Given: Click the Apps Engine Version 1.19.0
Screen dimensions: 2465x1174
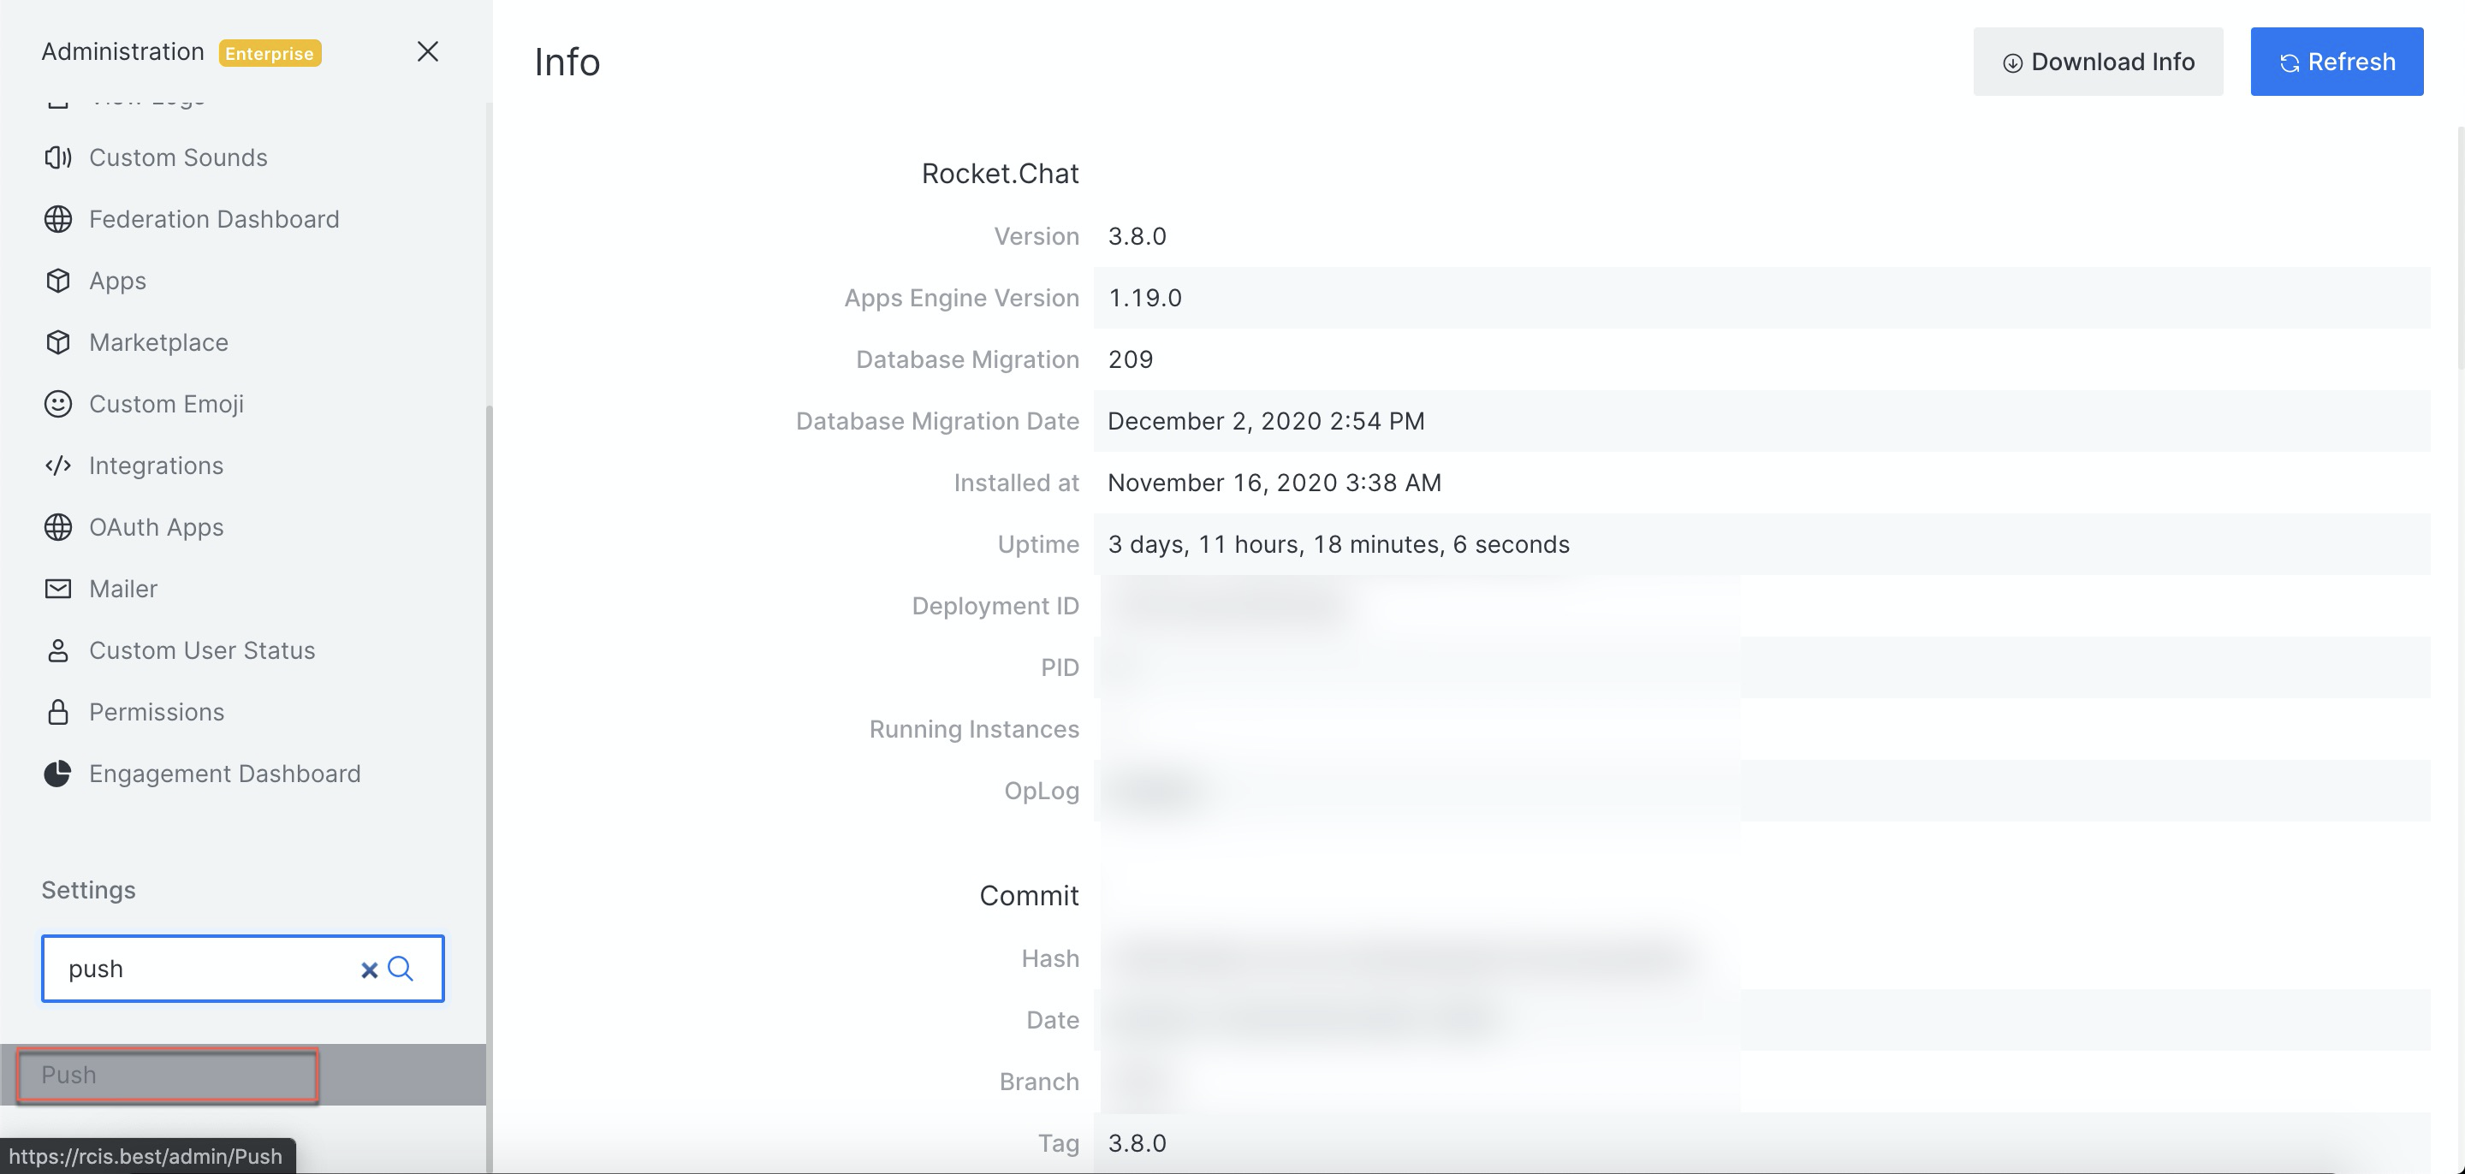Looking at the screenshot, I should click(x=1144, y=298).
